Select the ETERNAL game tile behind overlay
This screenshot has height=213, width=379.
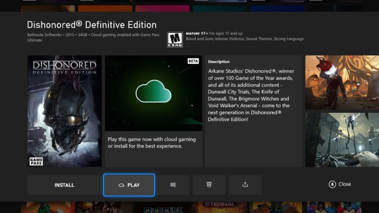pyautogui.click(x=220, y=207)
